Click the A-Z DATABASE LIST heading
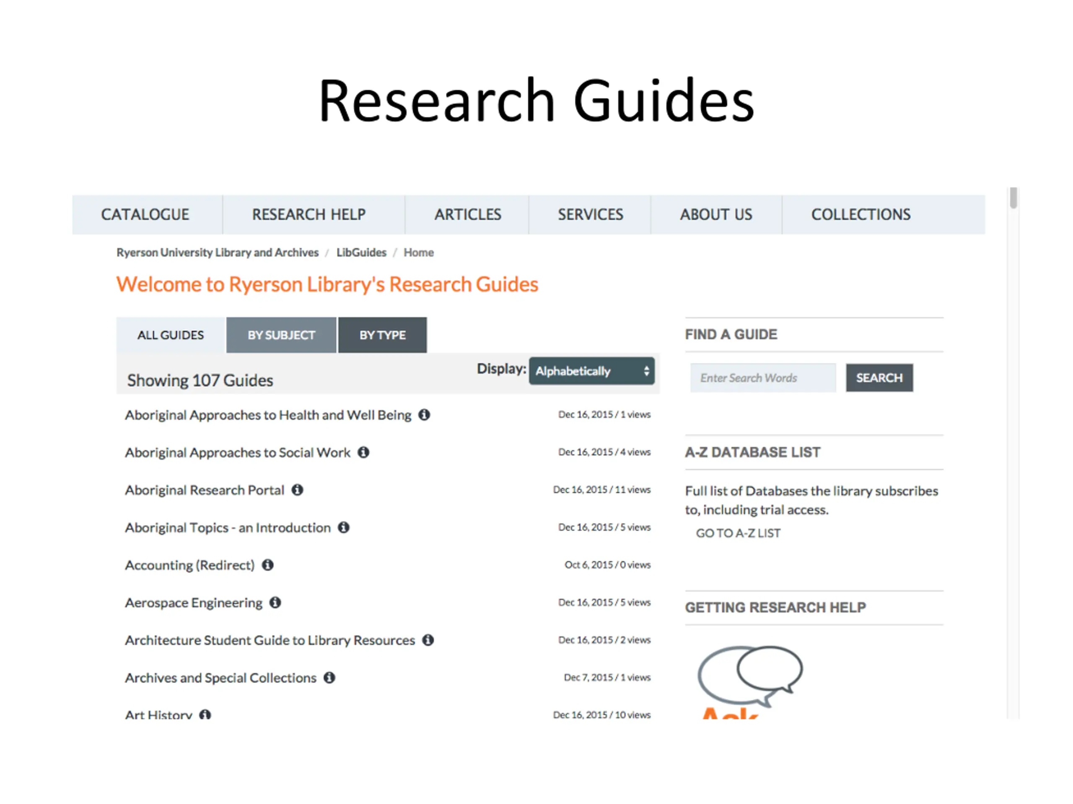1073x804 pixels. coord(753,452)
